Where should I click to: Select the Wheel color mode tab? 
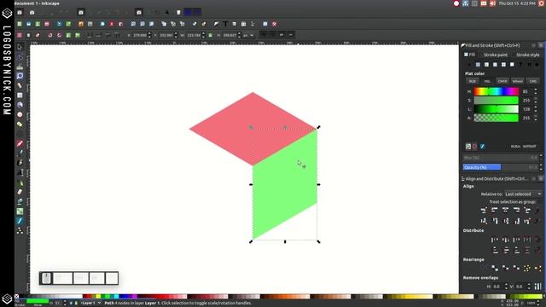pos(518,81)
